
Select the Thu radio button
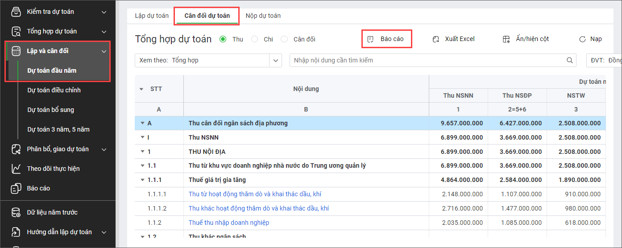click(x=223, y=39)
